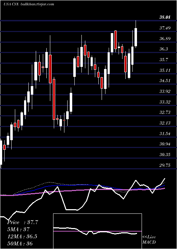177x249 pixels.
Task: Click the 36.89 price axis label
Action: (x=165, y=38)
